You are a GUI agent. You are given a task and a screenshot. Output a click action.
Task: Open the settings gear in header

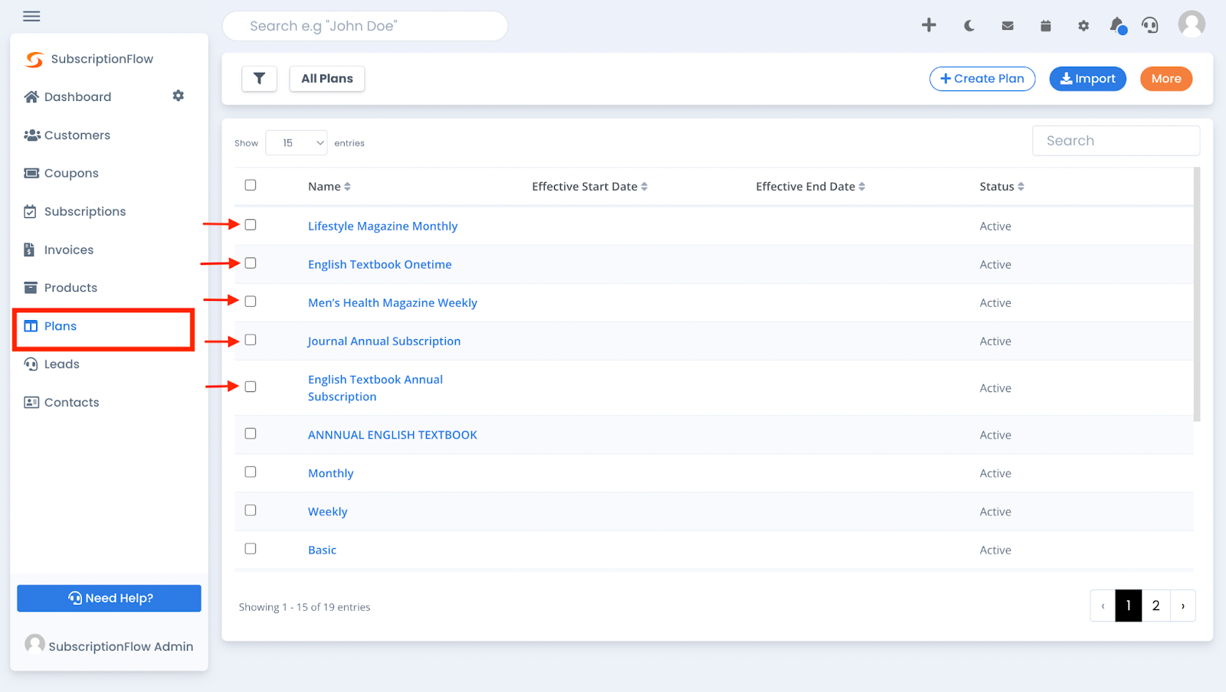pos(1083,26)
